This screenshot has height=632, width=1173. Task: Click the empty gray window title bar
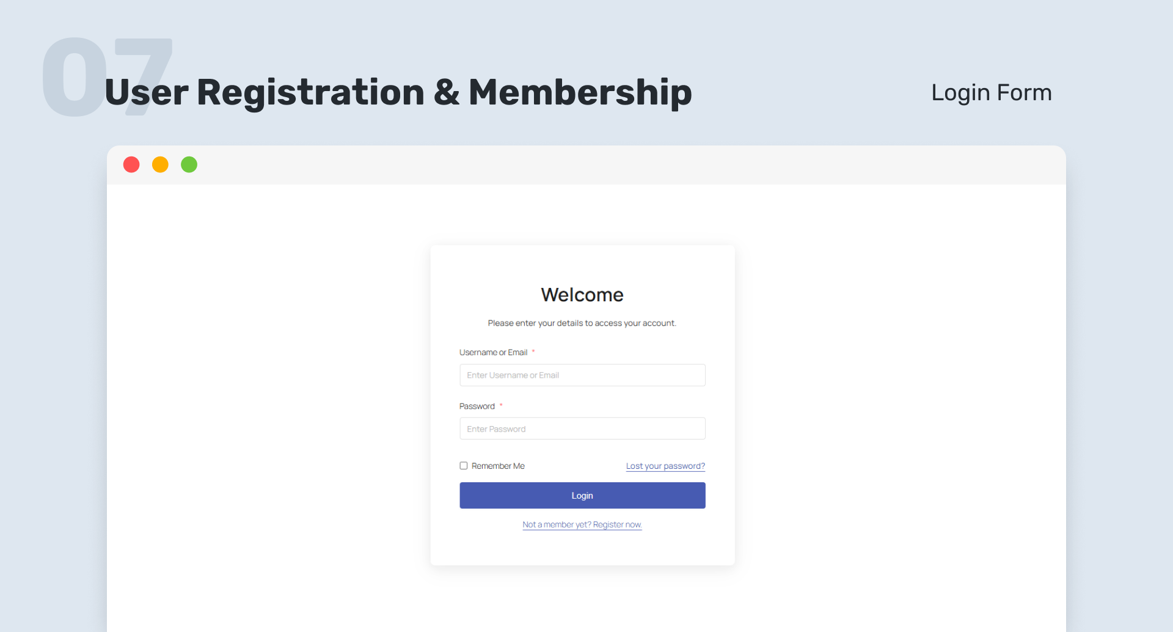(611, 165)
